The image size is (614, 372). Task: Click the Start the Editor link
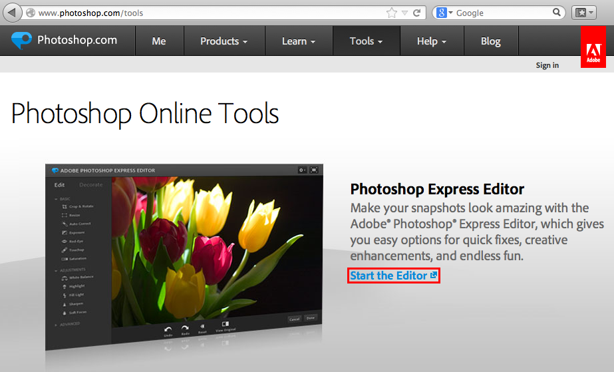[x=388, y=276]
